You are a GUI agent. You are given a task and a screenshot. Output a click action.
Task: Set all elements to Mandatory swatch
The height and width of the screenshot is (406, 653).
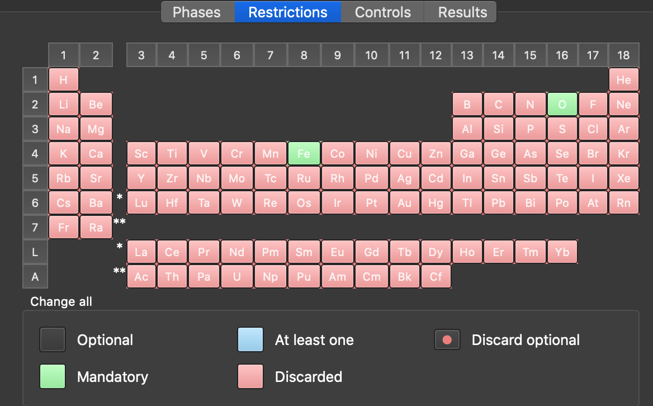point(53,376)
